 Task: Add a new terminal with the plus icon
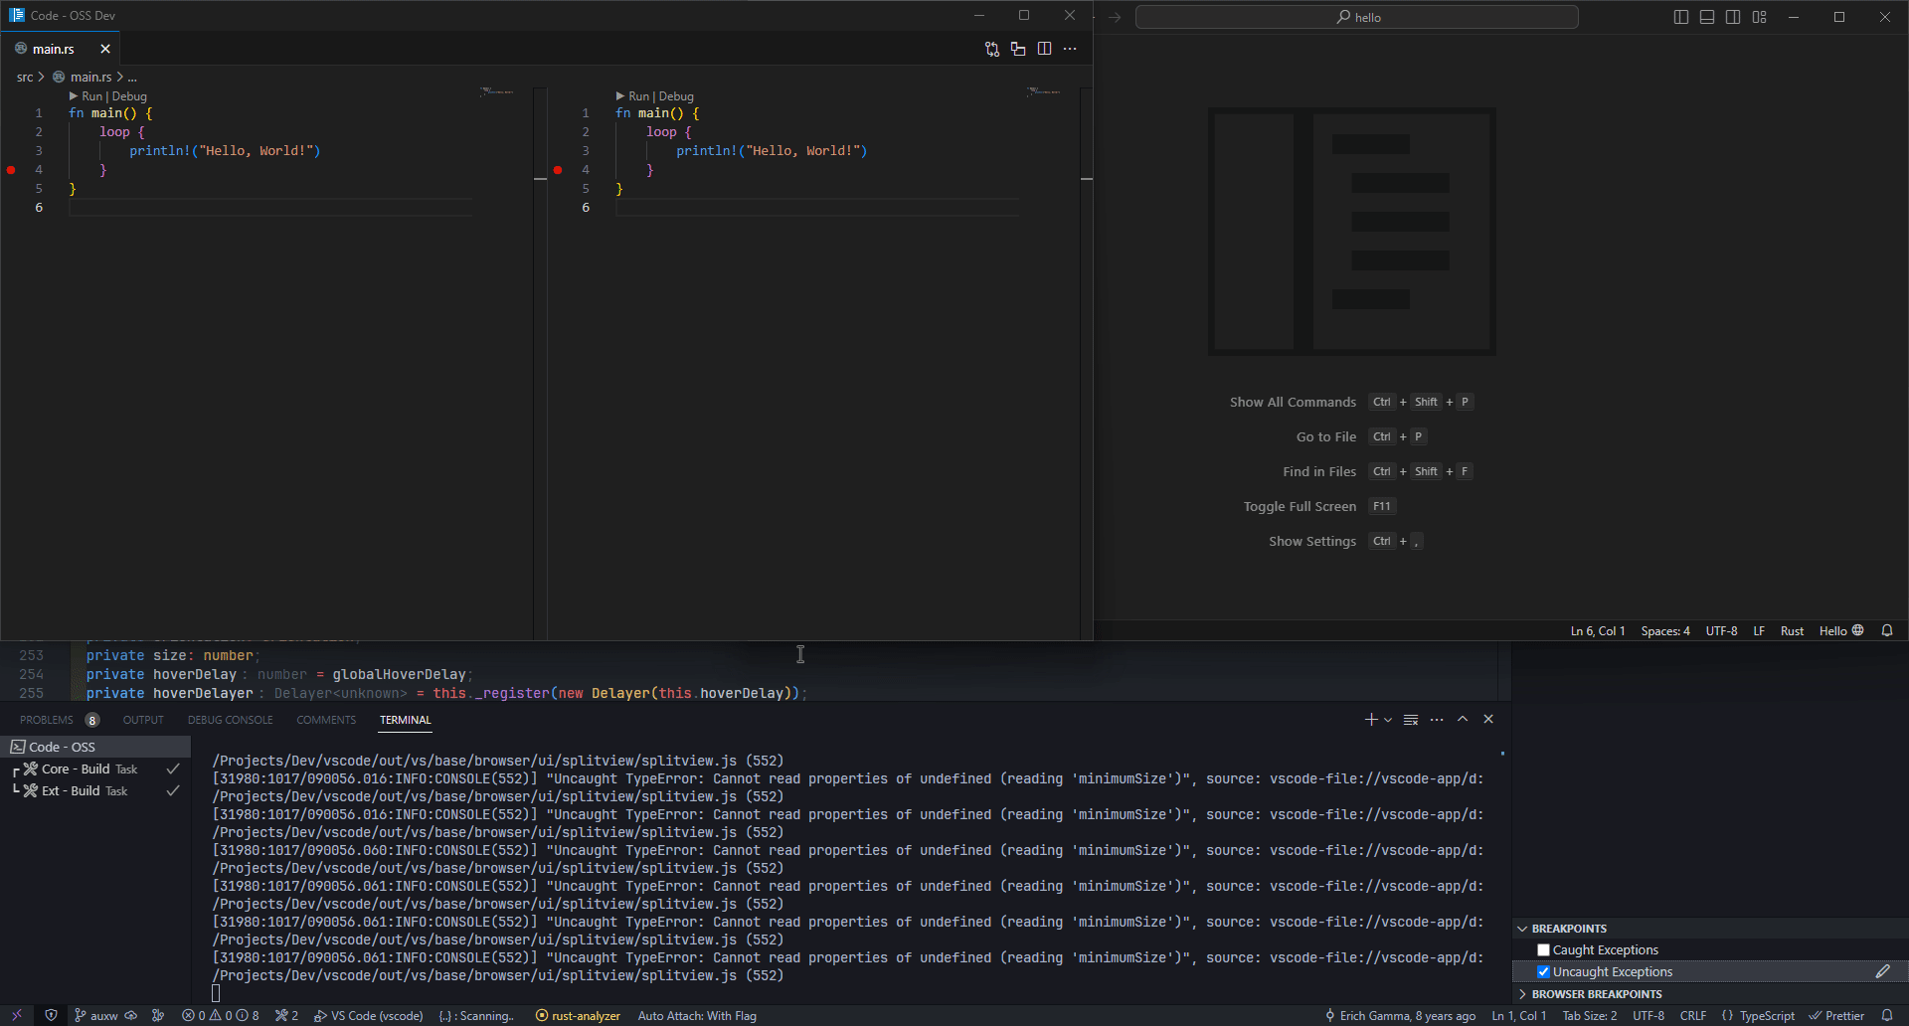(1370, 719)
